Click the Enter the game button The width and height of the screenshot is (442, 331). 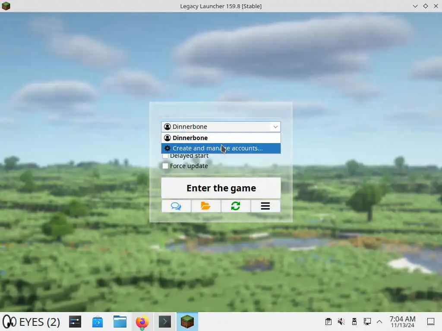click(x=221, y=188)
